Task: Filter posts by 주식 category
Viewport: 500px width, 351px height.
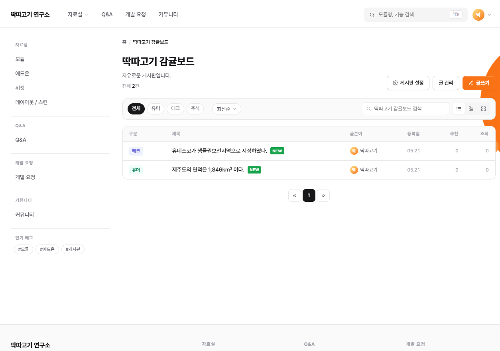Action: 195,109
